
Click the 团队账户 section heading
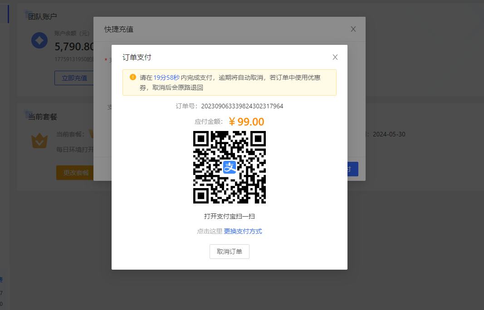42,16
